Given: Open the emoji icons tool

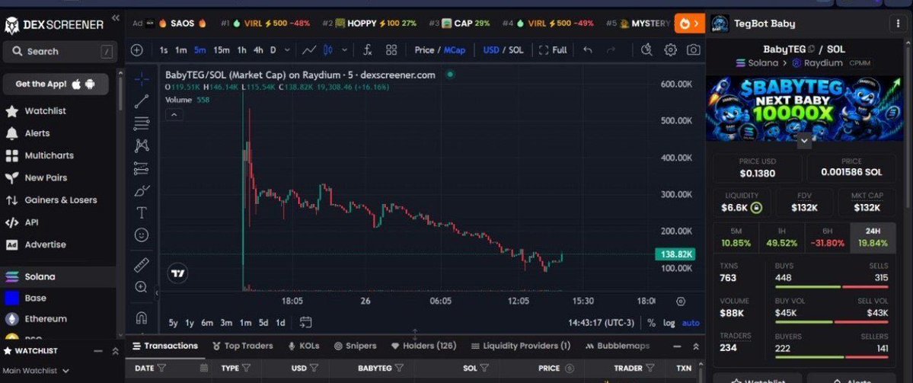Looking at the screenshot, I should (142, 235).
